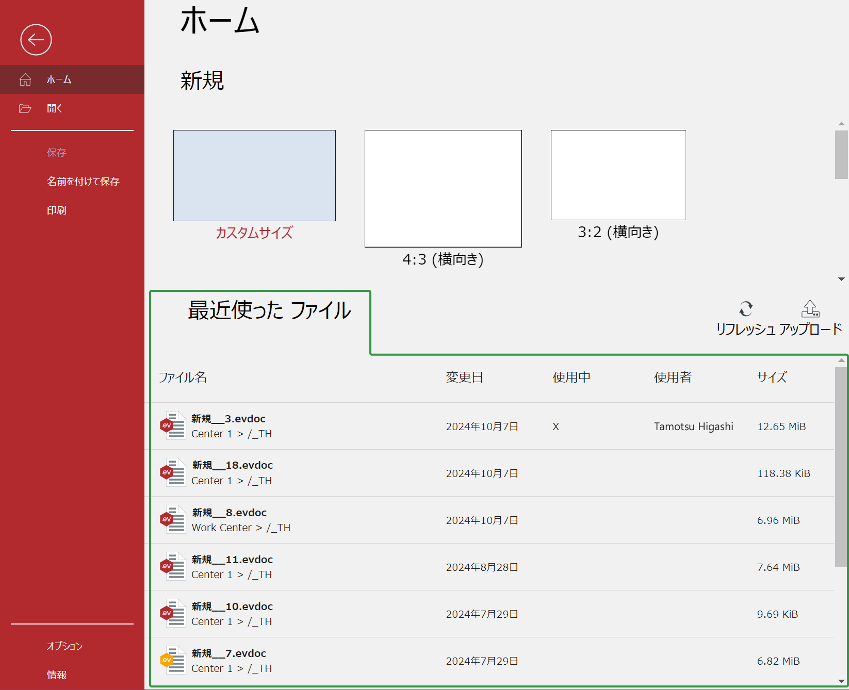Sort by ファイル名 column header

[x=183, y=377]
